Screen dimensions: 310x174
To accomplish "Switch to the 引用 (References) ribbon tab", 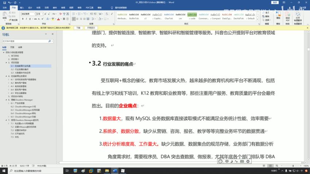I will (x=47, y=8).
